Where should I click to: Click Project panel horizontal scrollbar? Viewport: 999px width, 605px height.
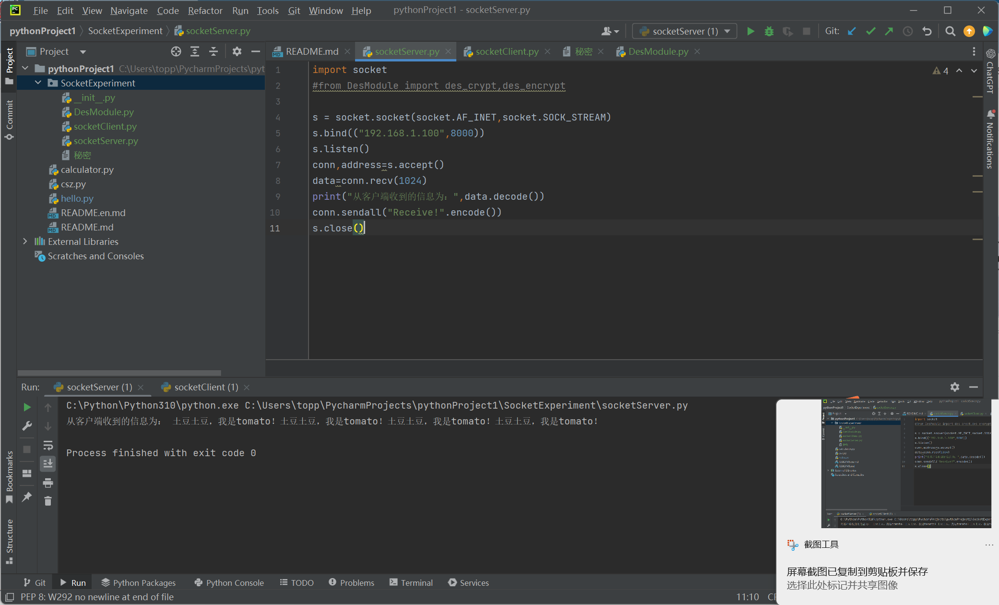tap(119, 373)
